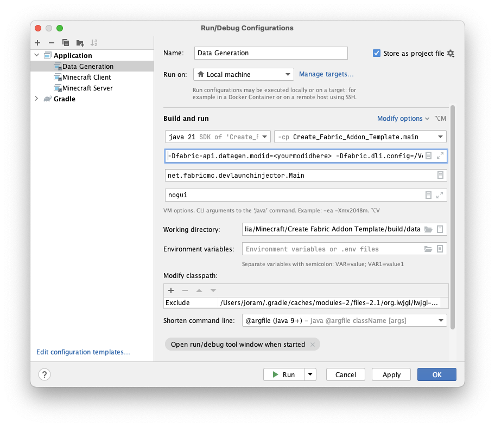Screen dimensions: 495x427
Task: Expand the Gradle tree node
Action: (36, 99)
